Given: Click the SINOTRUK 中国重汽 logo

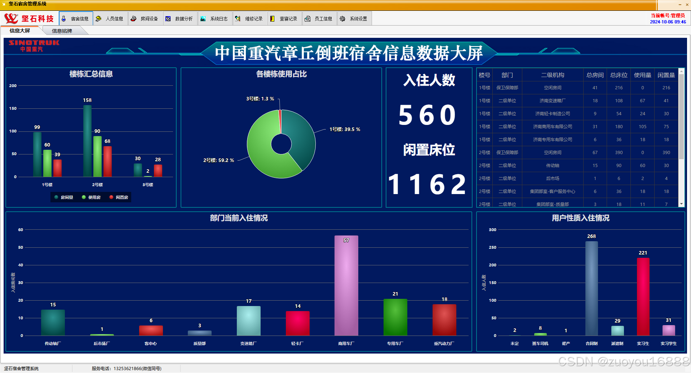Looking at the screenshot, I should pos(34,46).
